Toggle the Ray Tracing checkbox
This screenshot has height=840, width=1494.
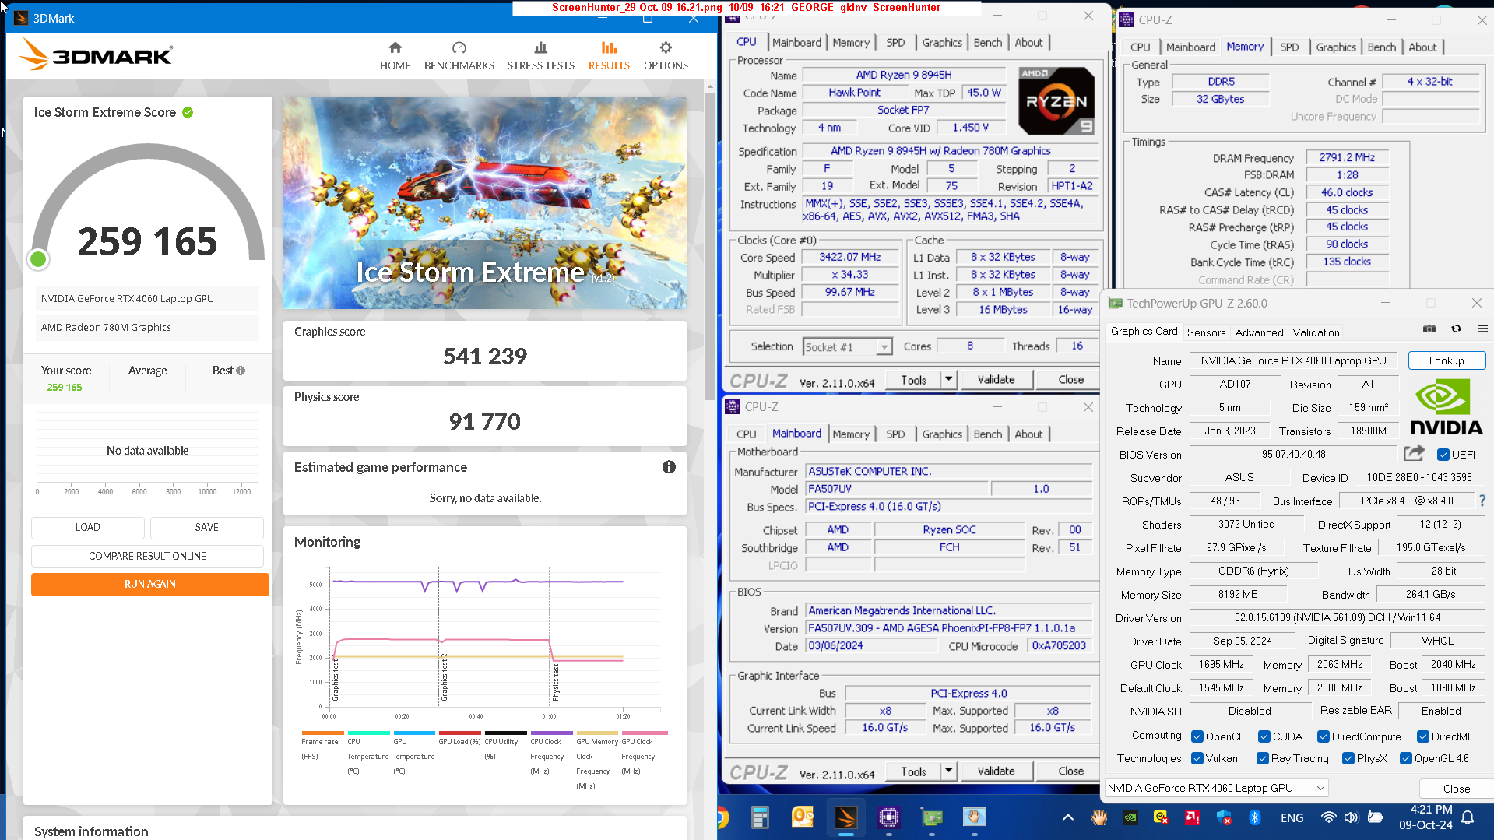click(x=1263, y=758)
